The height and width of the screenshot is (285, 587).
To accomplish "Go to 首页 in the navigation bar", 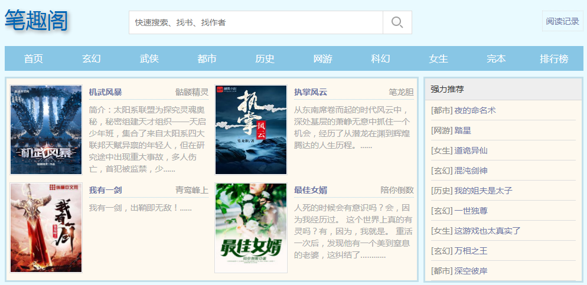I will pos(34,59).
